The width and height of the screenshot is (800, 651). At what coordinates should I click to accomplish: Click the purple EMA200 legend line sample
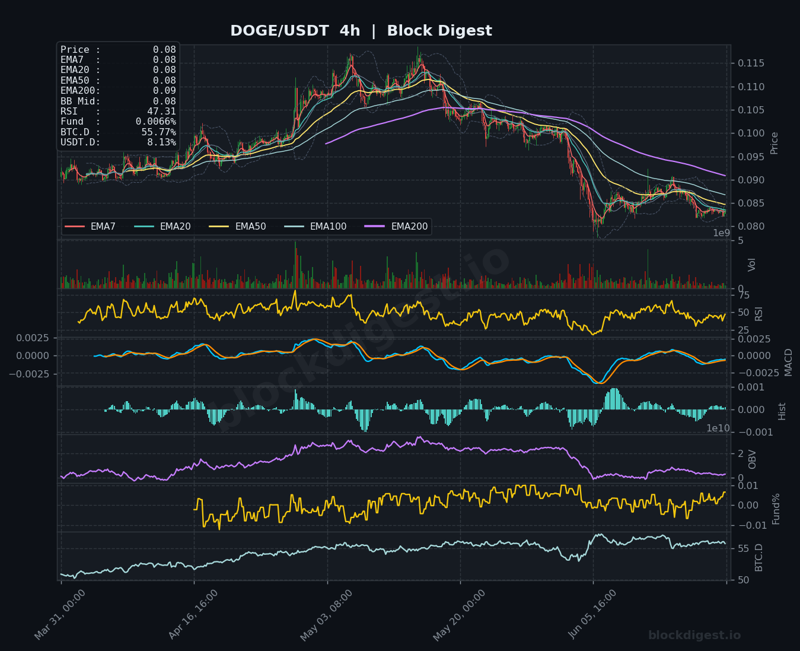375,227
